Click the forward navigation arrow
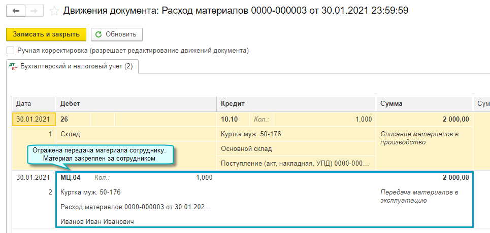Viewport: 490px width, 233px height. pos(34,11)
